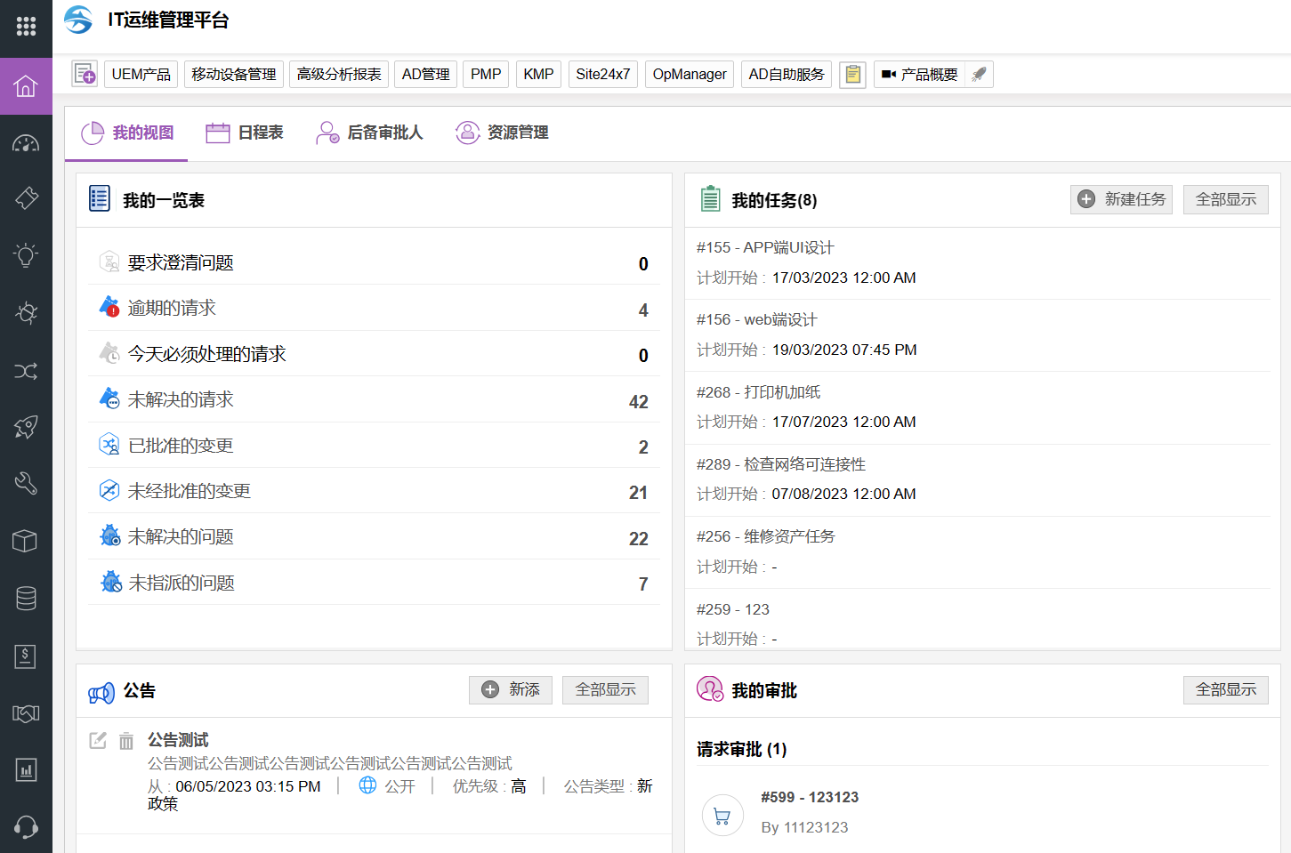Click the edit icon for 公告测试
Image resolution: width=1291 pixels, height=853 pixels.
[x=98, y=740]
